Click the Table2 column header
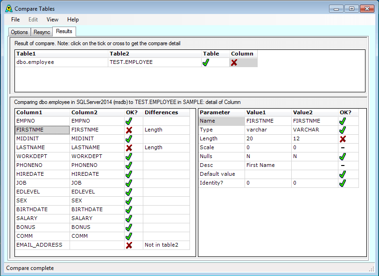This screenshot has width=379, height=276. click(154, 54)
